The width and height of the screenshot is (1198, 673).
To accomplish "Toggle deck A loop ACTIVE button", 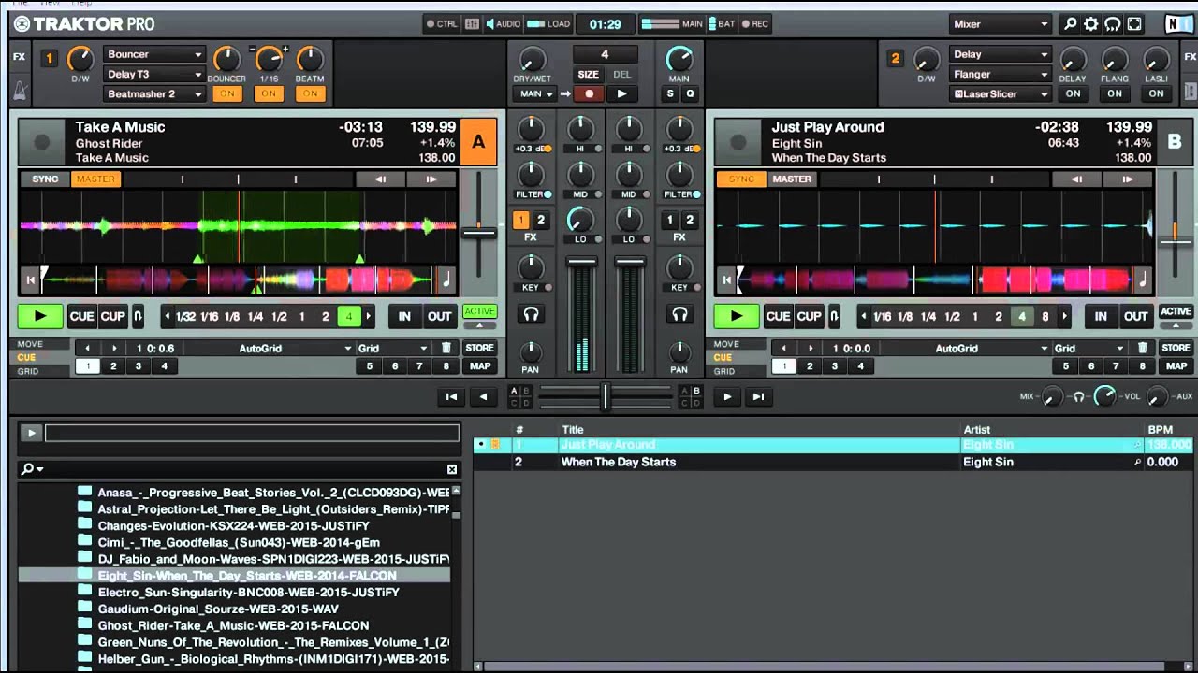I will click(x=479, y=312).
